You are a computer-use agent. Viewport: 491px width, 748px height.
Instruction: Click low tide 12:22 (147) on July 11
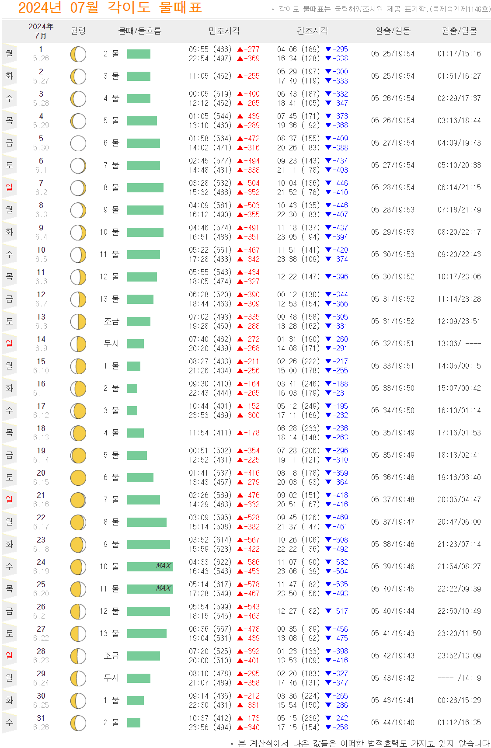299,277
